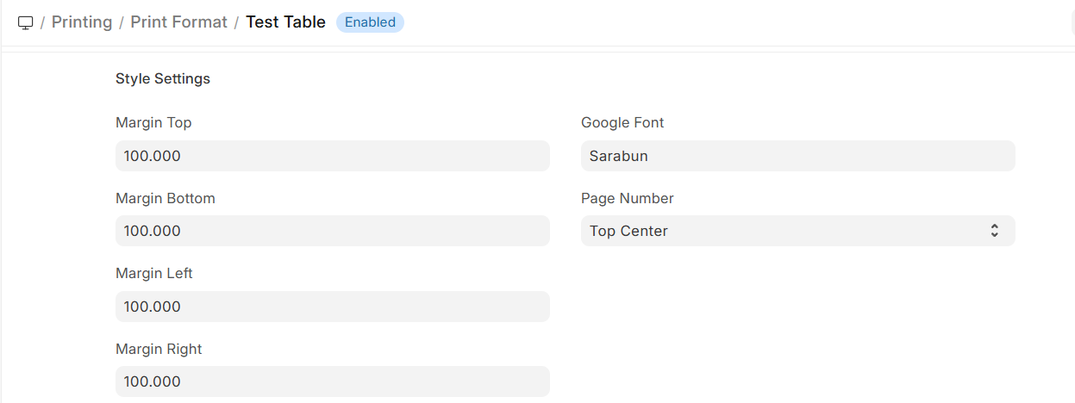
Task: Open the Page Number dropdown showing Top Center
Action: click(784, 231)
